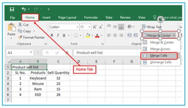Click the Undo arrow icon
This screenshot has height=108, width=188.
coord(24,9)
